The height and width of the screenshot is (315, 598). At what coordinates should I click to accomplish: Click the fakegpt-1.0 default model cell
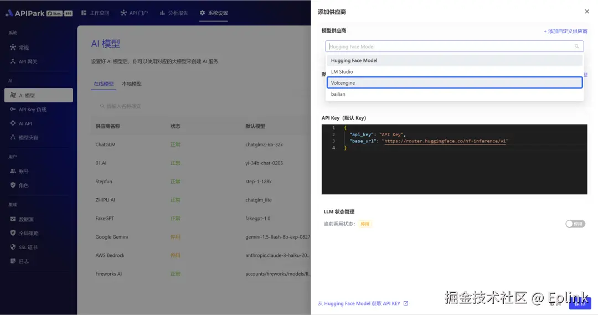257,219
